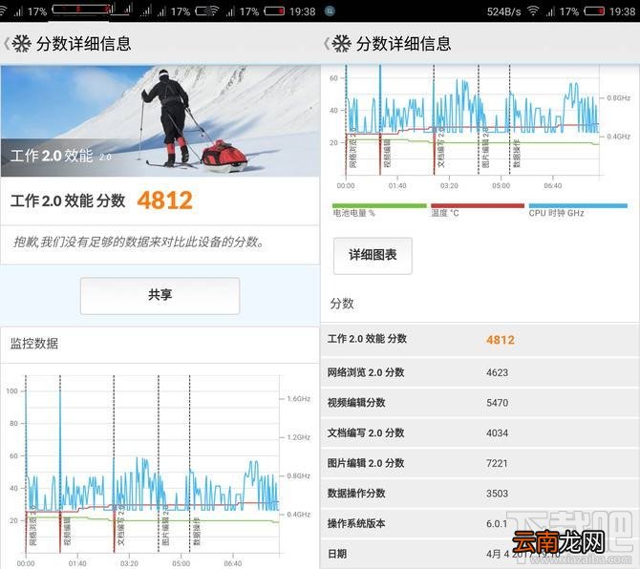The image size is (640, 569).
Task: Select the 日期 row
Action: coord(480,554)
